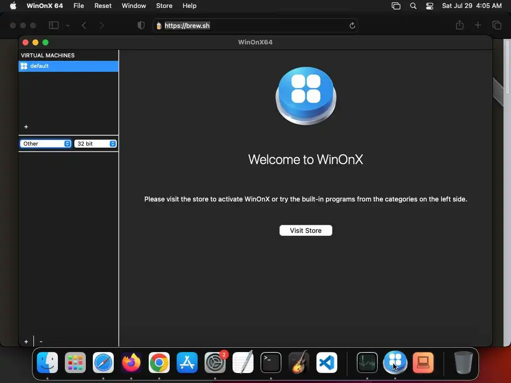Open App Store from the Dock

click(x=187, y=363)
